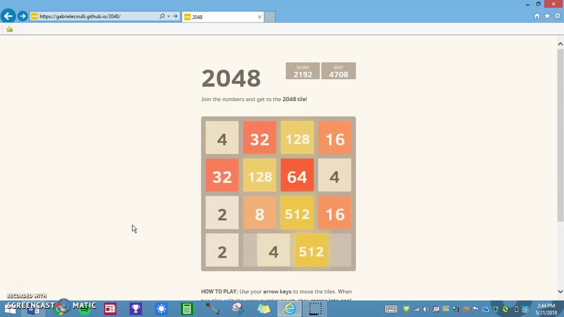The width and height of the screenshot is (564, 317).
Task: Click the green shield security tray icon
Action: click(406, 309)
